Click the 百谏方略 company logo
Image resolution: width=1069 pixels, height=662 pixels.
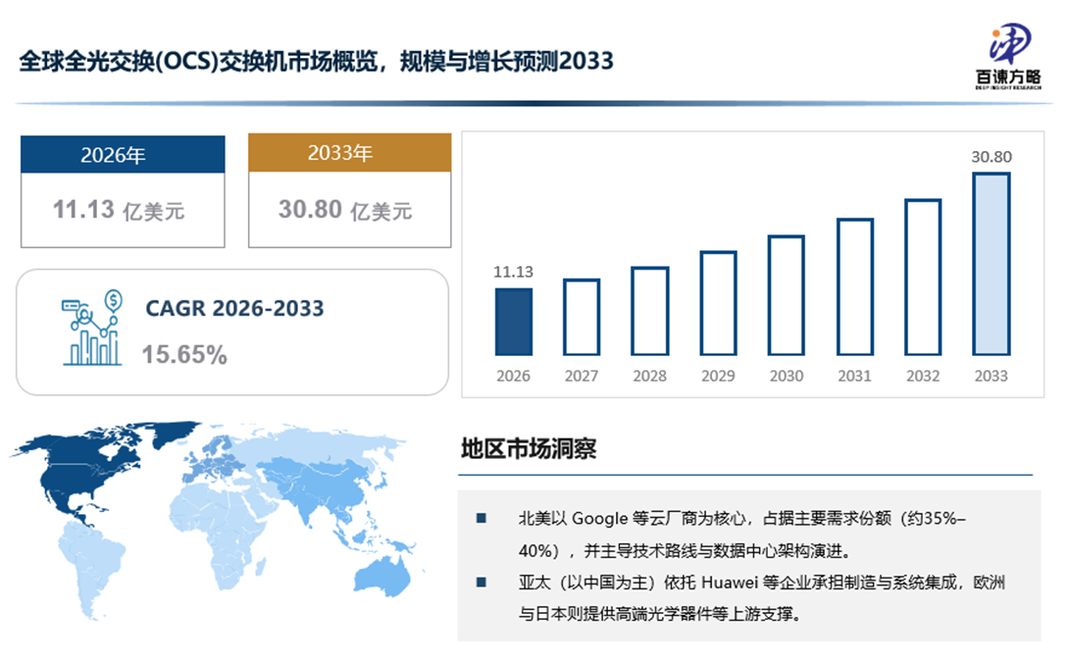point(1009,56)
